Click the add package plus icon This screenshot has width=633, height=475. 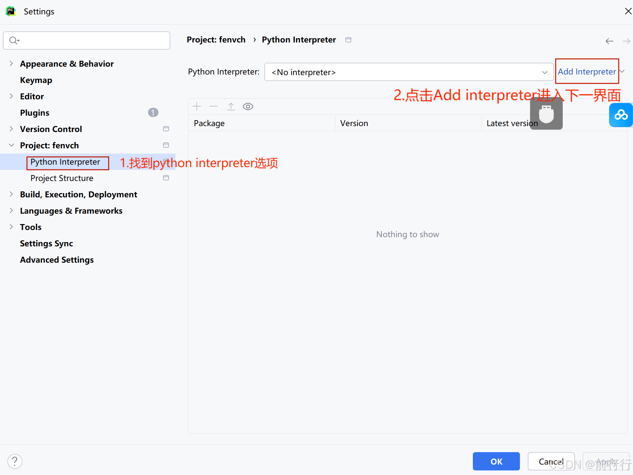tap(197, 106)
